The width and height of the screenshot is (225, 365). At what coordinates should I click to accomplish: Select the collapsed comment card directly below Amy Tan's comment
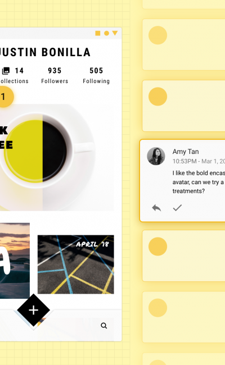click(x=183, y=256)
